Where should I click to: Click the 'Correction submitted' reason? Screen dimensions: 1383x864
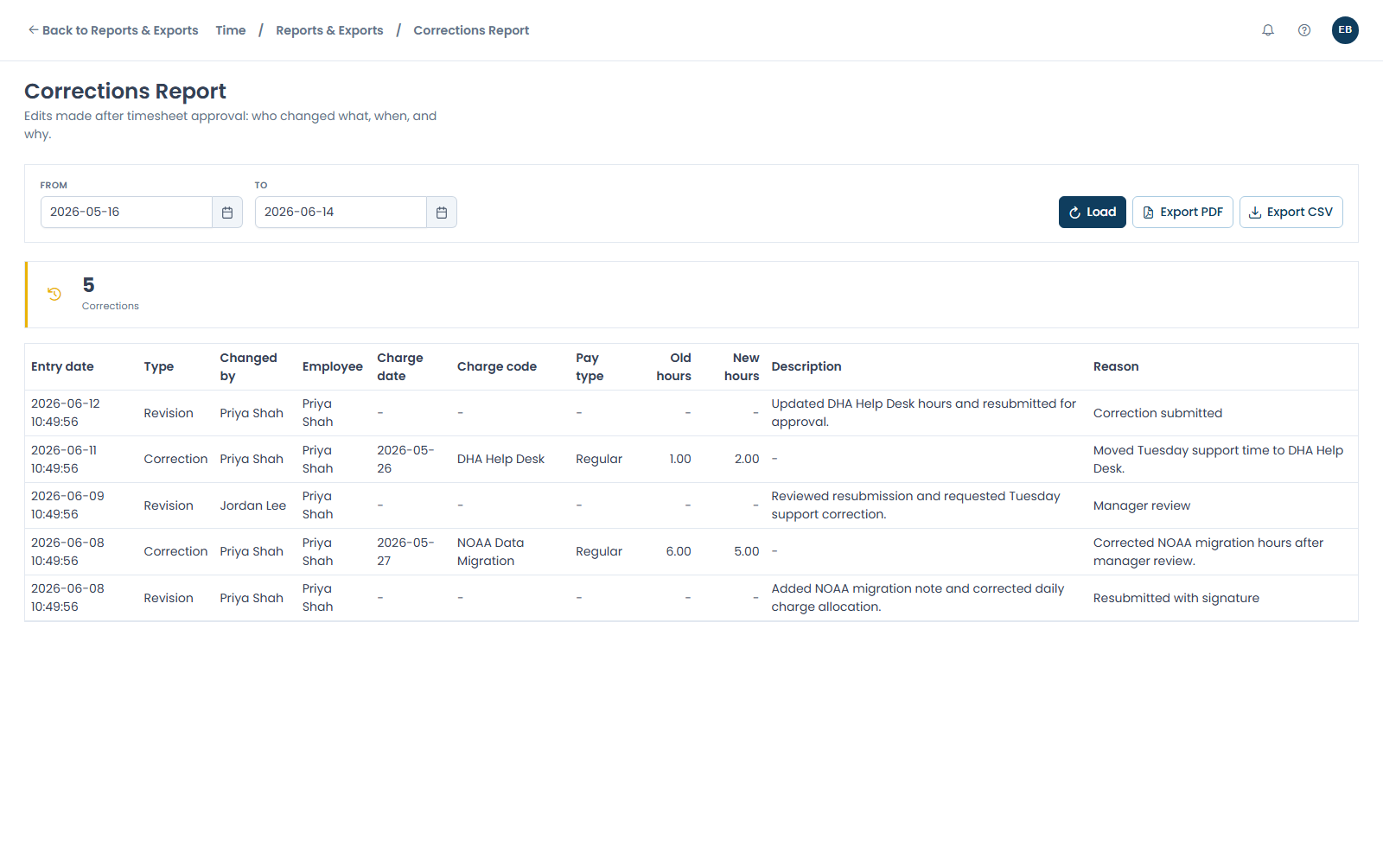(x=1157, y=413)
